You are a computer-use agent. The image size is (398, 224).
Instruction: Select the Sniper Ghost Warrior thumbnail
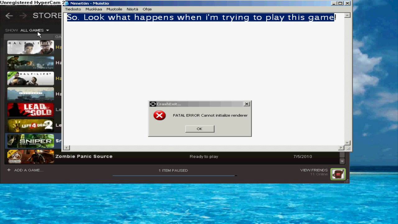tap(30, 141)
